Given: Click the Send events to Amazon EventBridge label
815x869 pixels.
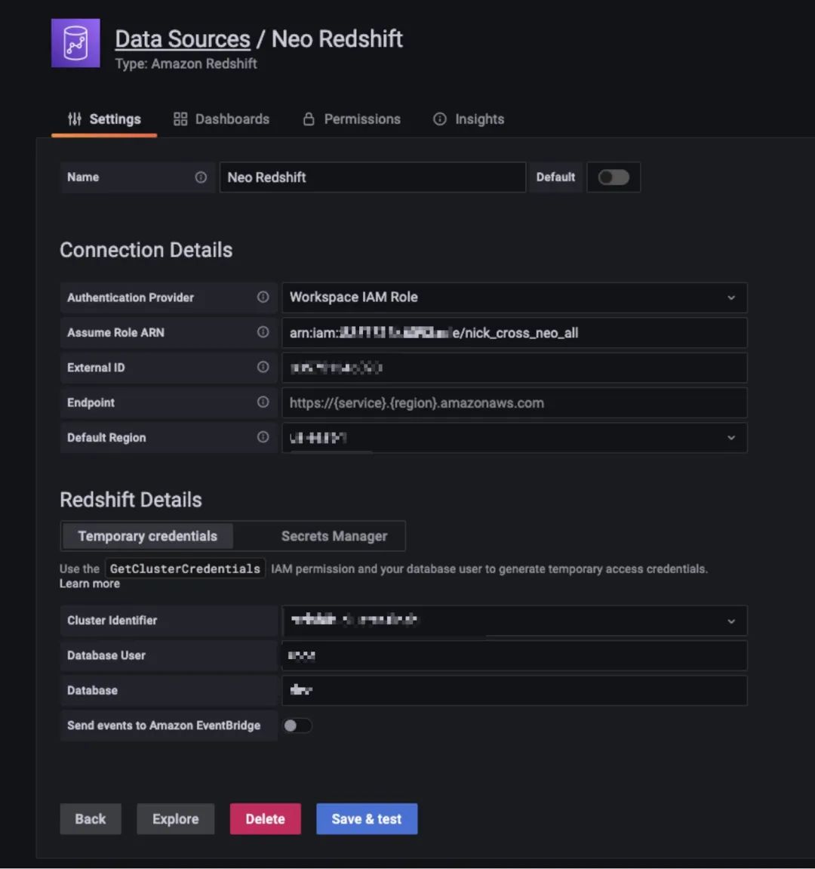Looking at the screenshot, I should [x=164, y=726].
